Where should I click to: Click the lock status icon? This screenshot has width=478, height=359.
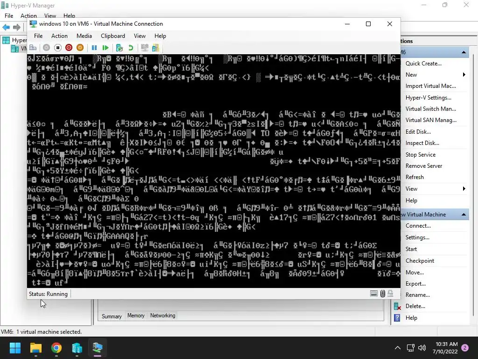390,294
